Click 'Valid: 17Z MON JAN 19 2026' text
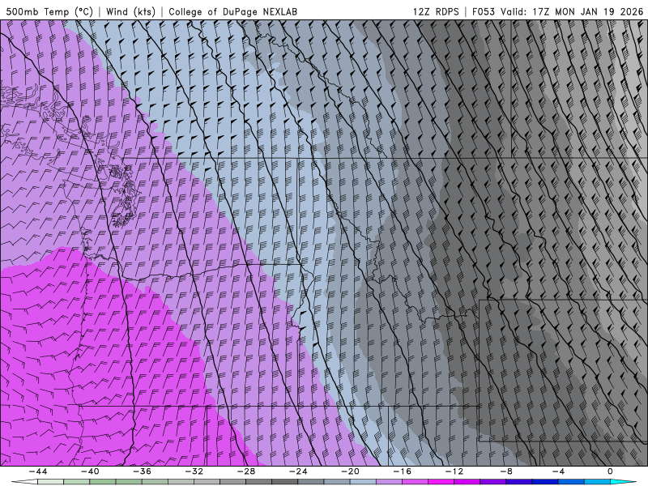648x486 pixels. point(572,11)
